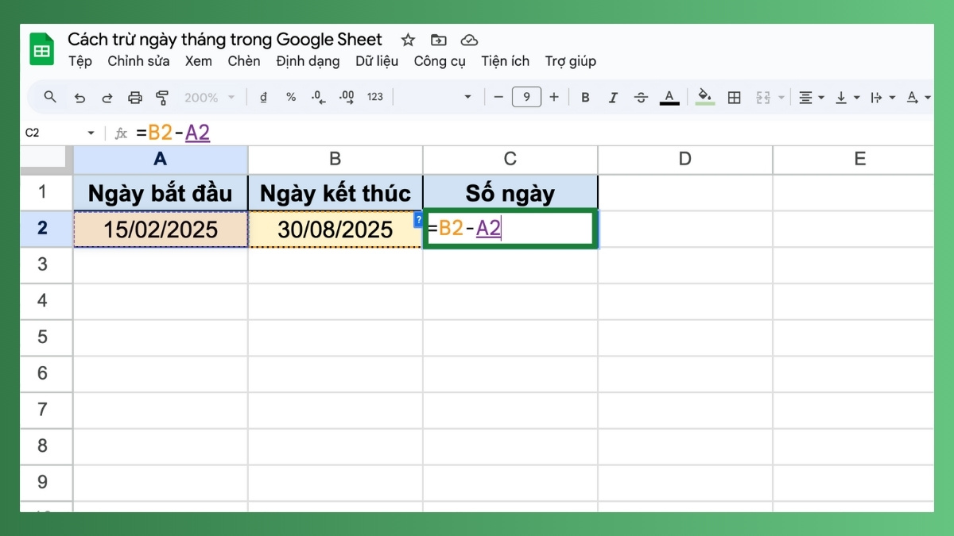This screenshot has width=954, height=536.
Task: Click the Move to folder button
Action: [x=438, y=39]
